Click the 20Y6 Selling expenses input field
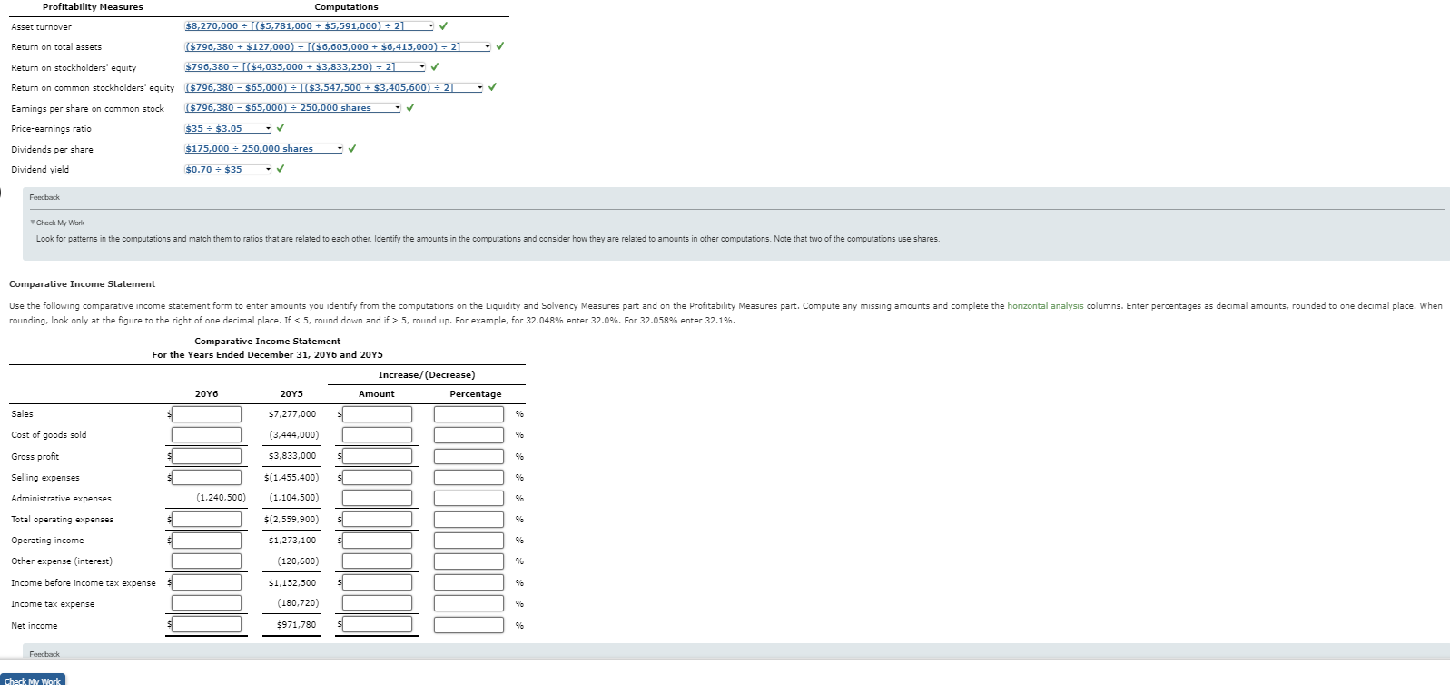The width and height of the screenshot is (1450, 685). [207, 477]
